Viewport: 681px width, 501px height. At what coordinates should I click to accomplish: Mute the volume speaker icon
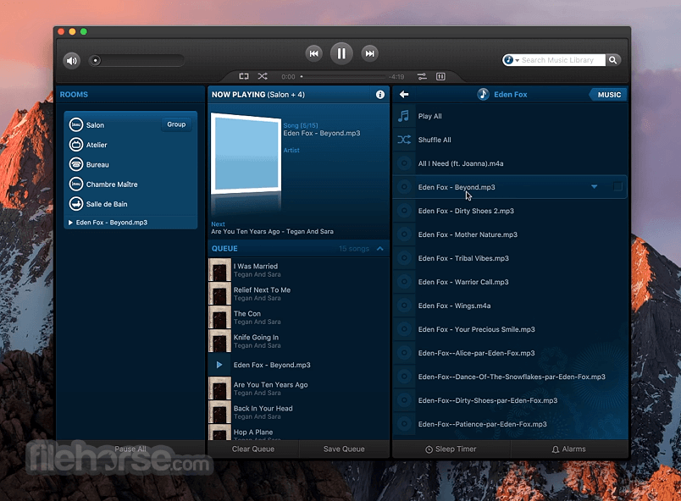pyautogui.click(x=72, y=61)
